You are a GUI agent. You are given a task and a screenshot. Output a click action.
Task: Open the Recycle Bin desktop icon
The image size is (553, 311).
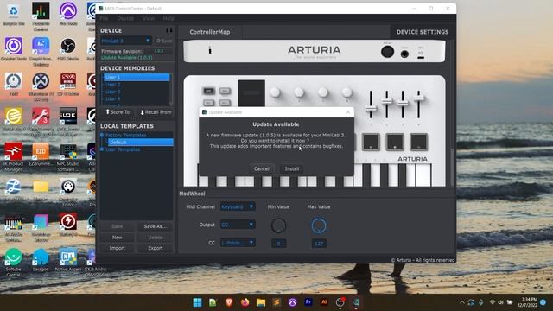(x=14, y=14)
